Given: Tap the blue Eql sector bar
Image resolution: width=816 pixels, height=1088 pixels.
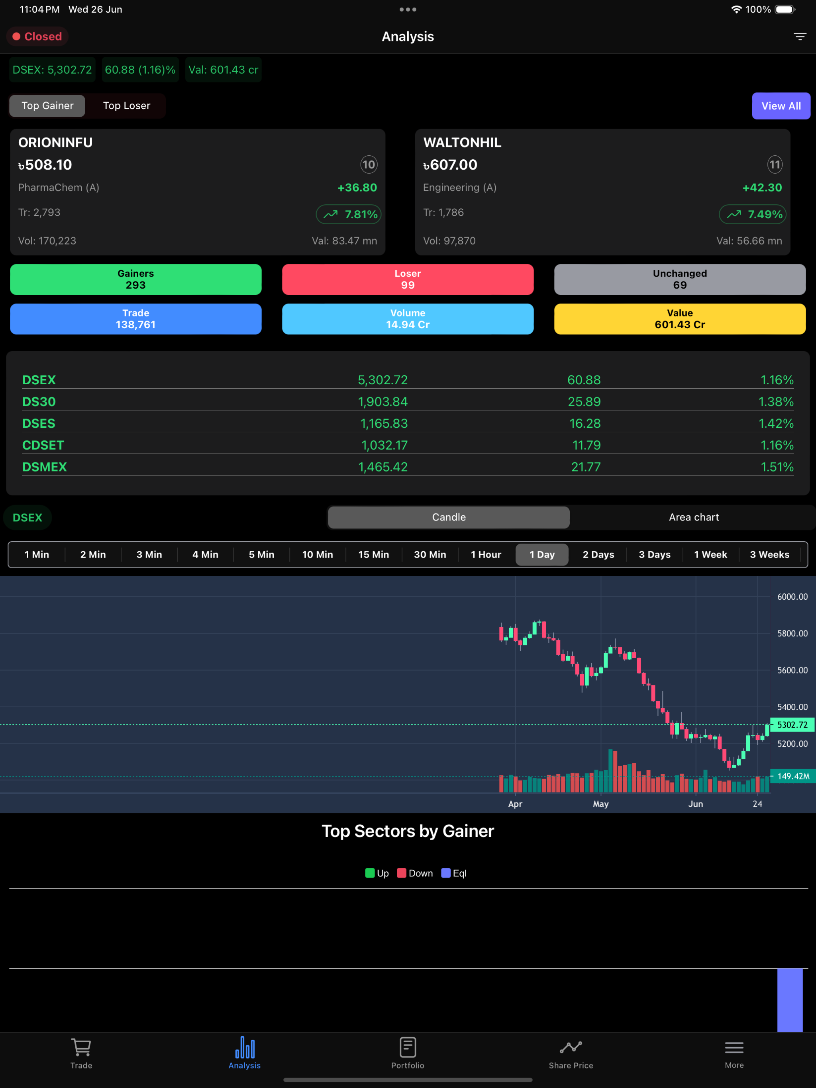Looking at the screenshot, I should [x=790, y=1000].
